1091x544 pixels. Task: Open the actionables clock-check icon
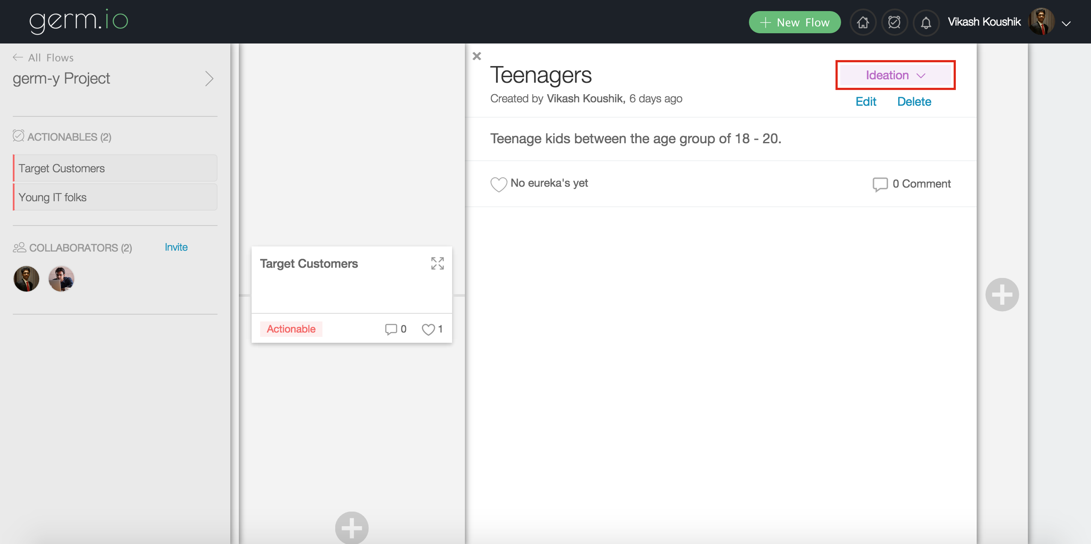tap(894, 22)
